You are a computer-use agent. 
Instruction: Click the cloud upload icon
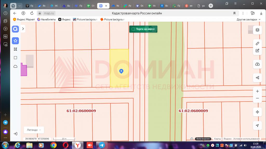[257, 64]
